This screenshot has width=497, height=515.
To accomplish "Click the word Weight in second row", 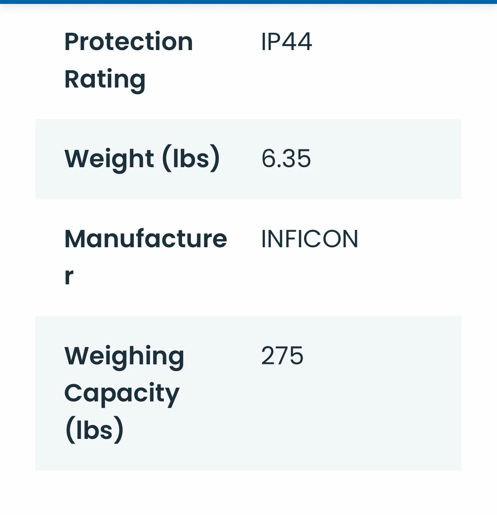I will 109,159.
